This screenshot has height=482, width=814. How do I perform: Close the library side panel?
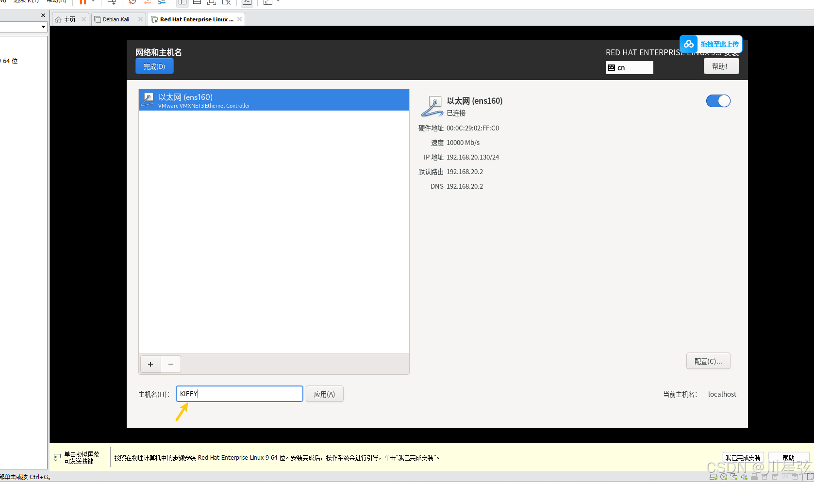(43, 15)
